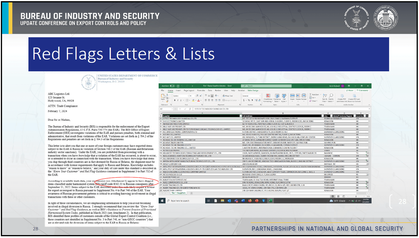This screenshot has height=238, width=419.
Task: Click the Undo arrow in Excel
Action: (x=182, y=86)
